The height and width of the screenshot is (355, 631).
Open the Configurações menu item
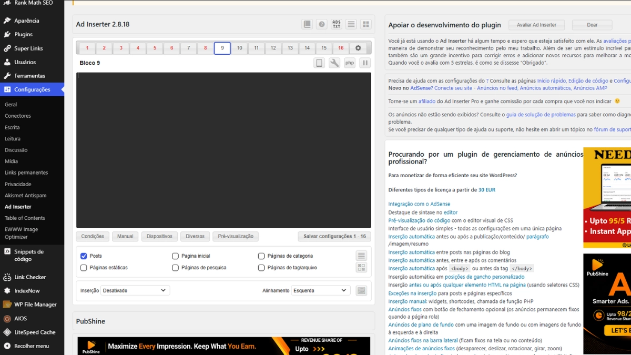pyautogui.click(x=32, y=89)
